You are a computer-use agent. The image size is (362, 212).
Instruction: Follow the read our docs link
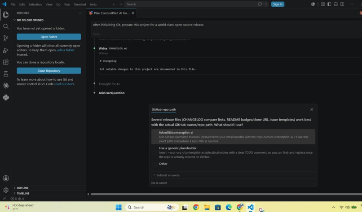[64, 84]
